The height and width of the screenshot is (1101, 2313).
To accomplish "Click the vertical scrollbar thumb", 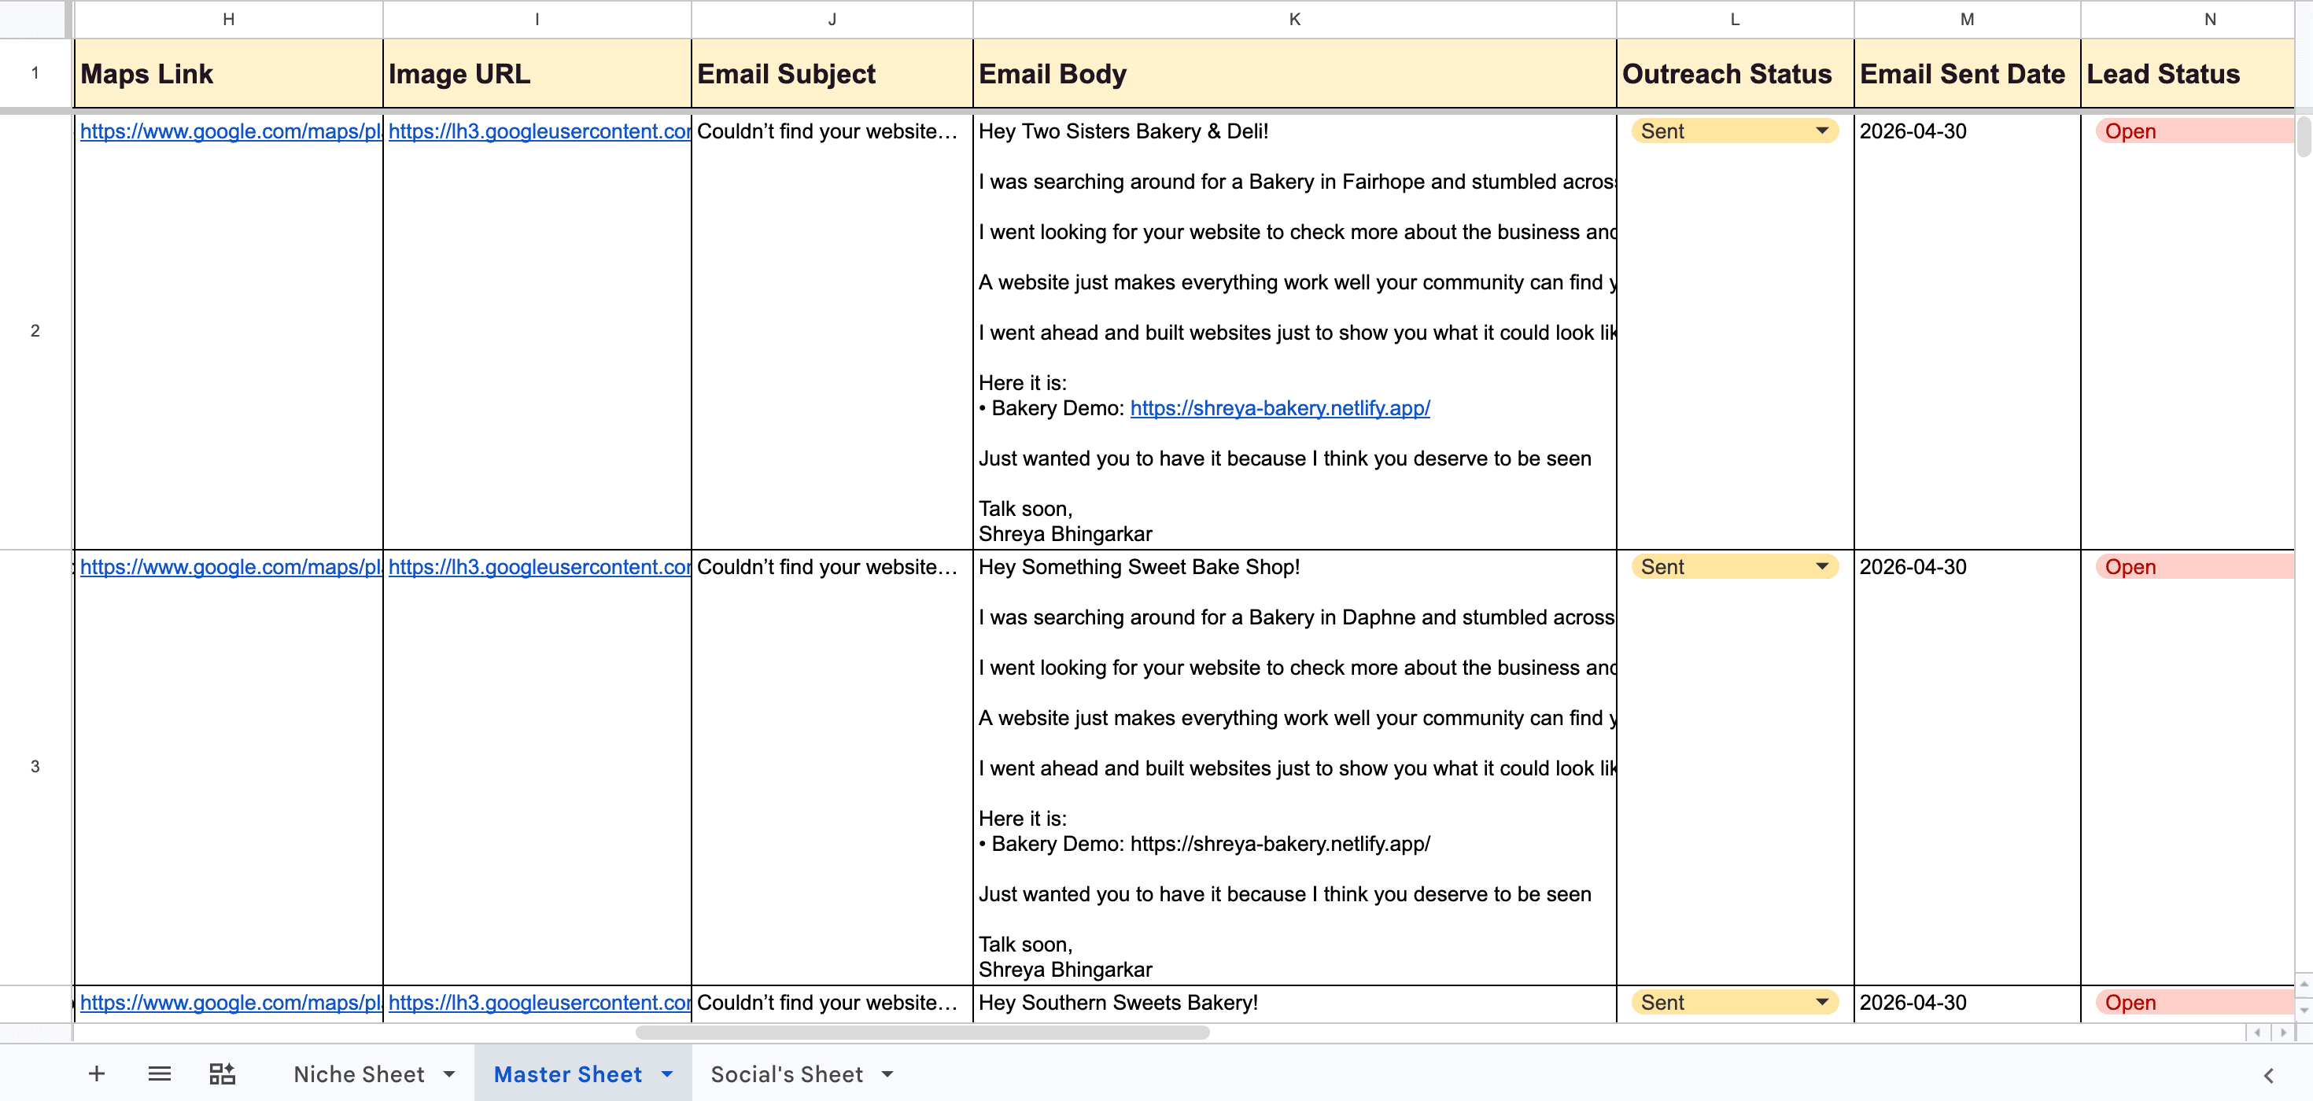I will pyautogui.click(x=2303, y=138).
